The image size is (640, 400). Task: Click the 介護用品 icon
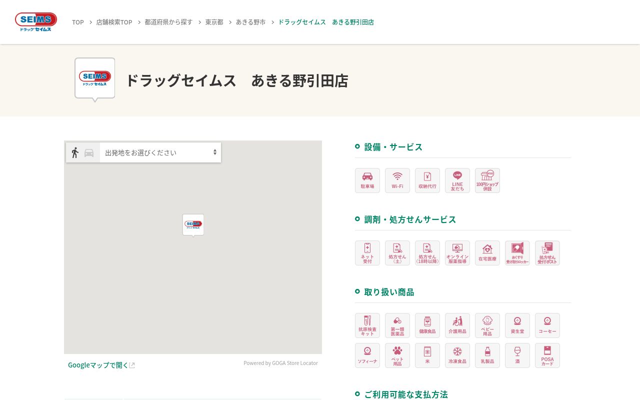click(457, 325)
